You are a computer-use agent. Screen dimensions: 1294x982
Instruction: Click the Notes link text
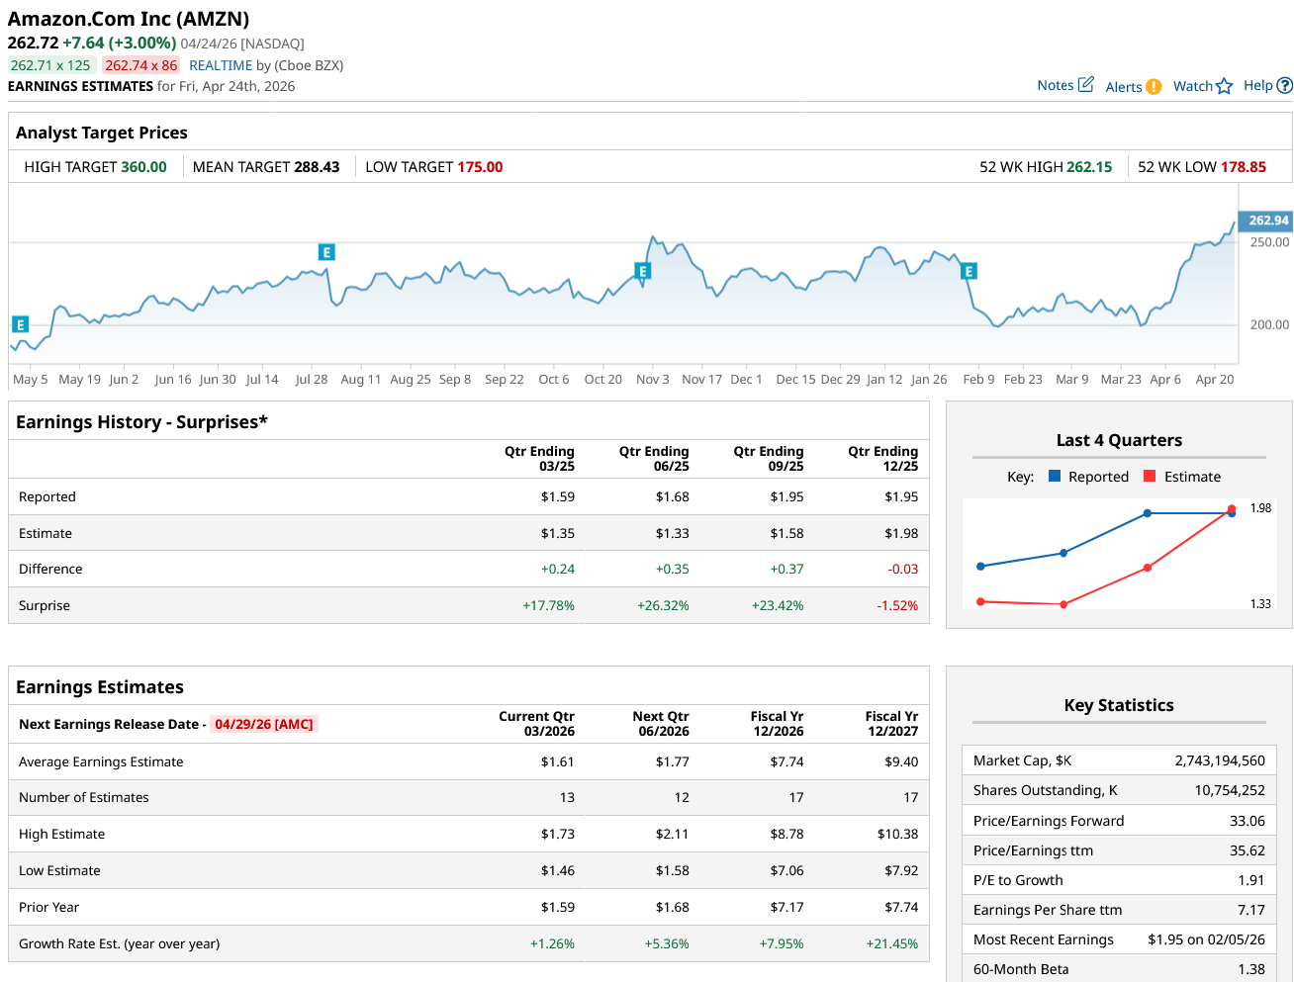click(1055, 85)
